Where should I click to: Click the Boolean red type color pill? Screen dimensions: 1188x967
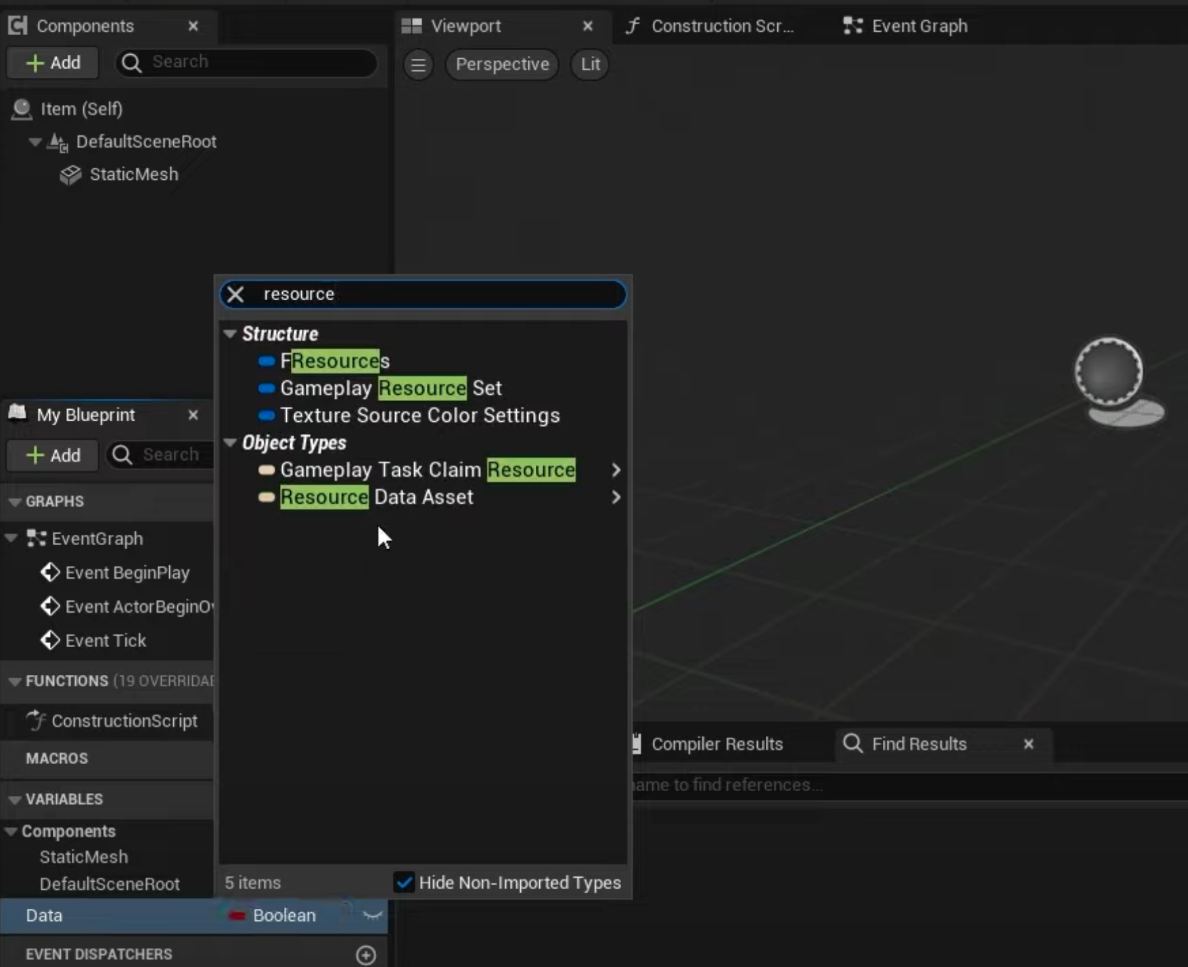[236, 916]
